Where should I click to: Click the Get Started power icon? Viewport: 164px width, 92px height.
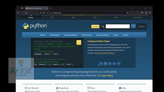click(x=26, y=88)
